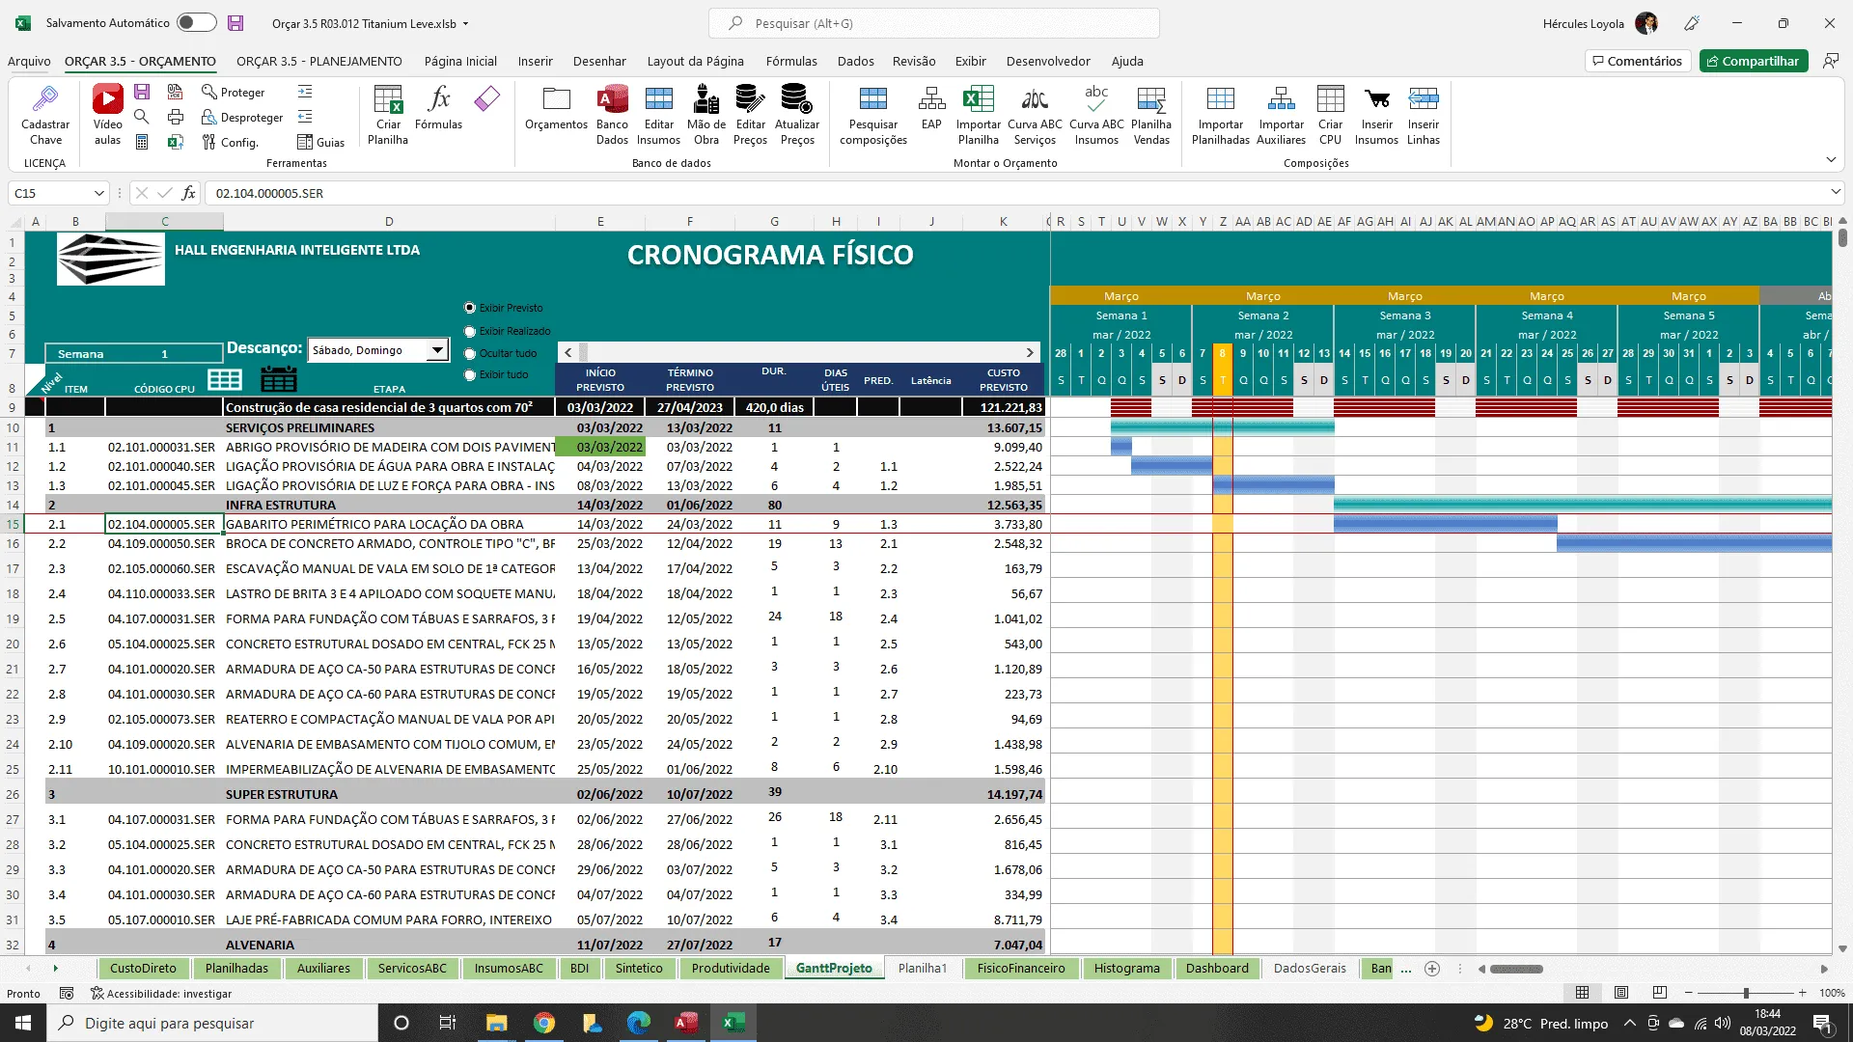Open the Descanço Sábado, Domingo dropdown

[x=437, y=350]
